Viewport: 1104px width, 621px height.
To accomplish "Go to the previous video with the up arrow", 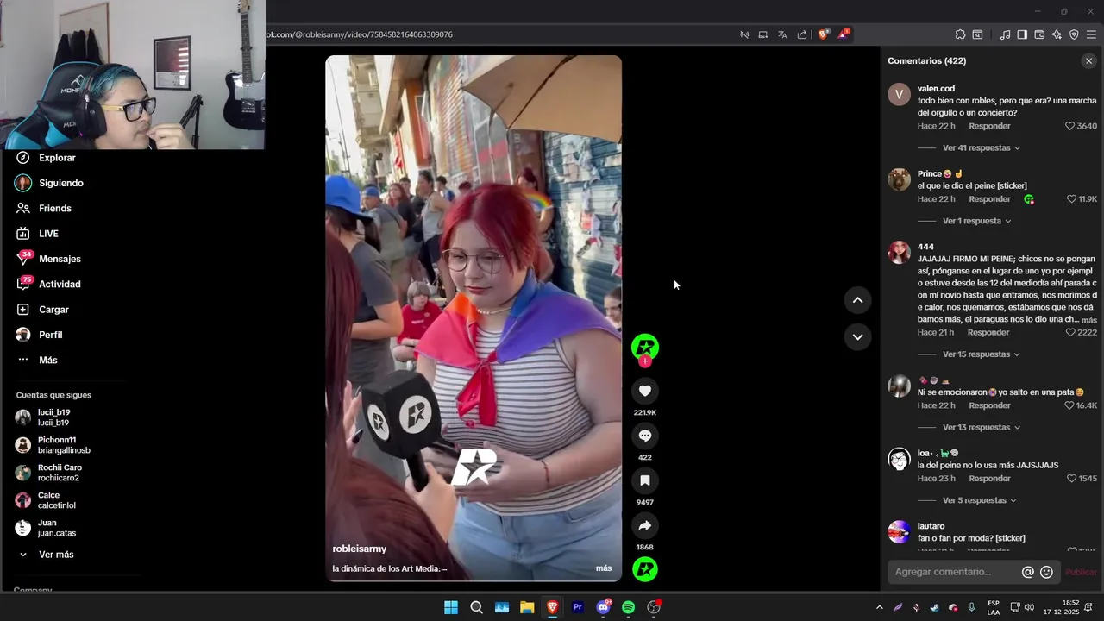I will pos(857,300).
